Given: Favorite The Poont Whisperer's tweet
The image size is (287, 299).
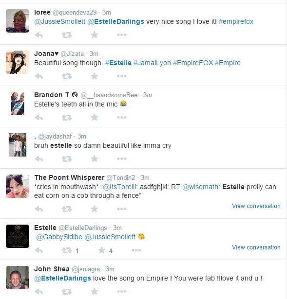Looking at the screenshot, I should tap(95, 209).
